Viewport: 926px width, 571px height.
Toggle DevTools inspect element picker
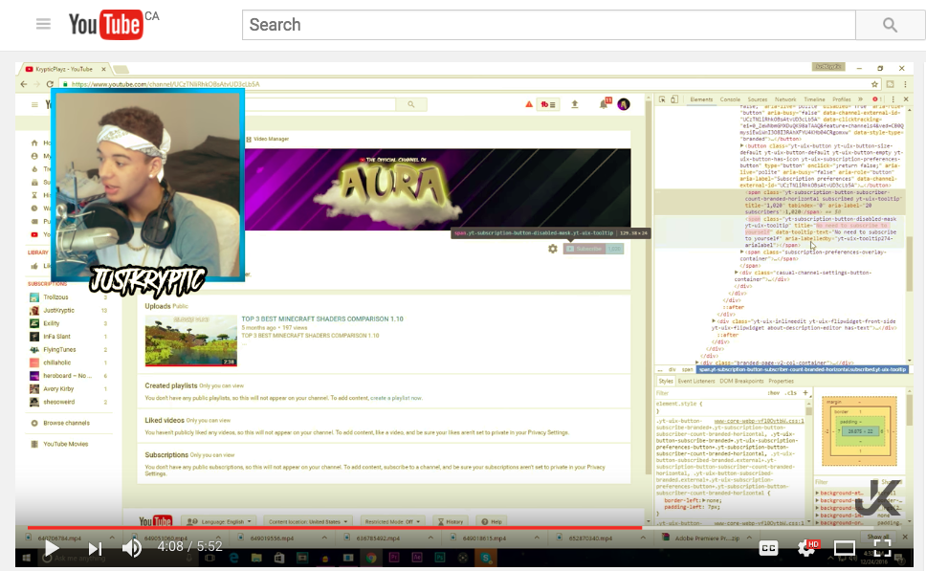pos(662,99)
